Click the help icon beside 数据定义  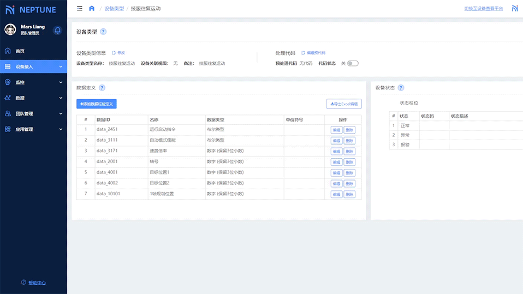(x=102, y=88)
